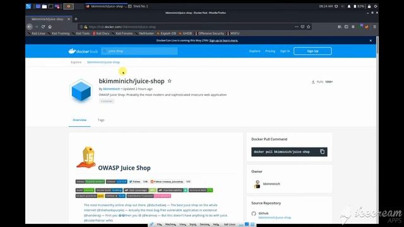
Task: Click the OWASP Juice Shop logo image
Action: coord(86,157)
